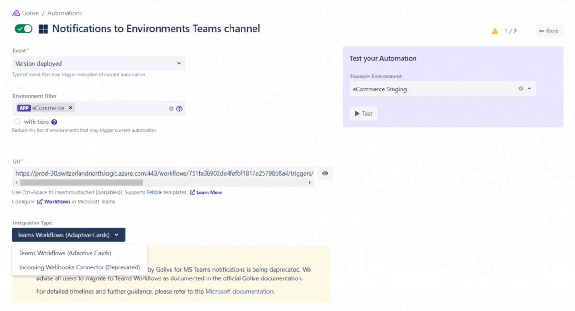Click the warning triangle next to 1/2

coord(495,31)
